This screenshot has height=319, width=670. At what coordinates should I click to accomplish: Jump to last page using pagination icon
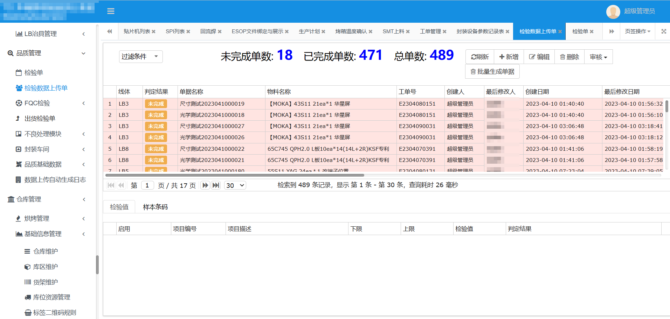pyautogui.click(x=216, y=185)
